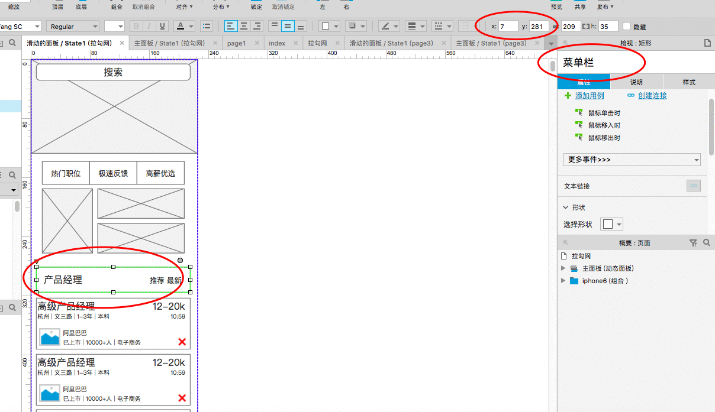Open the 分布 distribute menu
The height and width of the screenshot is (412, 715).
tap(221, 7)
